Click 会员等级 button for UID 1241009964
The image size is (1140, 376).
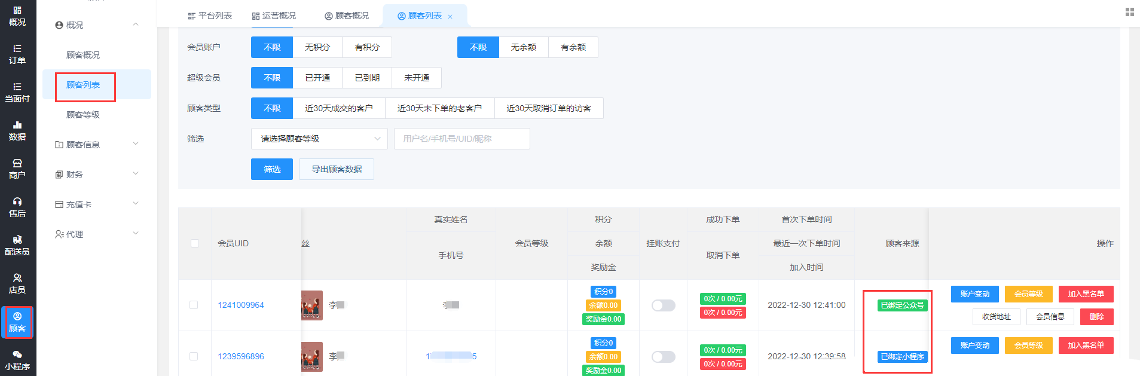point(1029,294)
